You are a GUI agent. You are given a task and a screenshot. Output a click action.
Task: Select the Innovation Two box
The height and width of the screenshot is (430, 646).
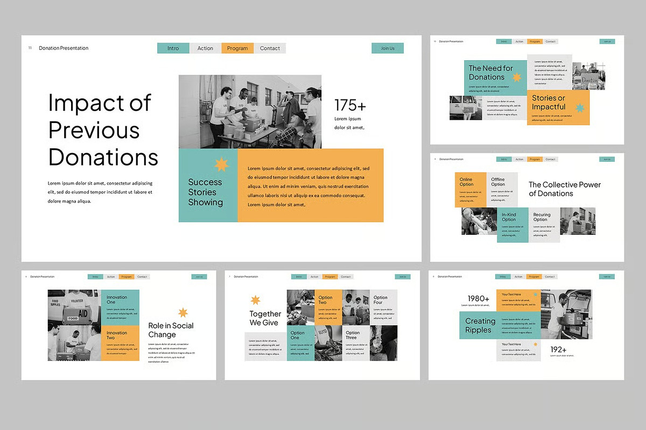(x=120, y=343)
